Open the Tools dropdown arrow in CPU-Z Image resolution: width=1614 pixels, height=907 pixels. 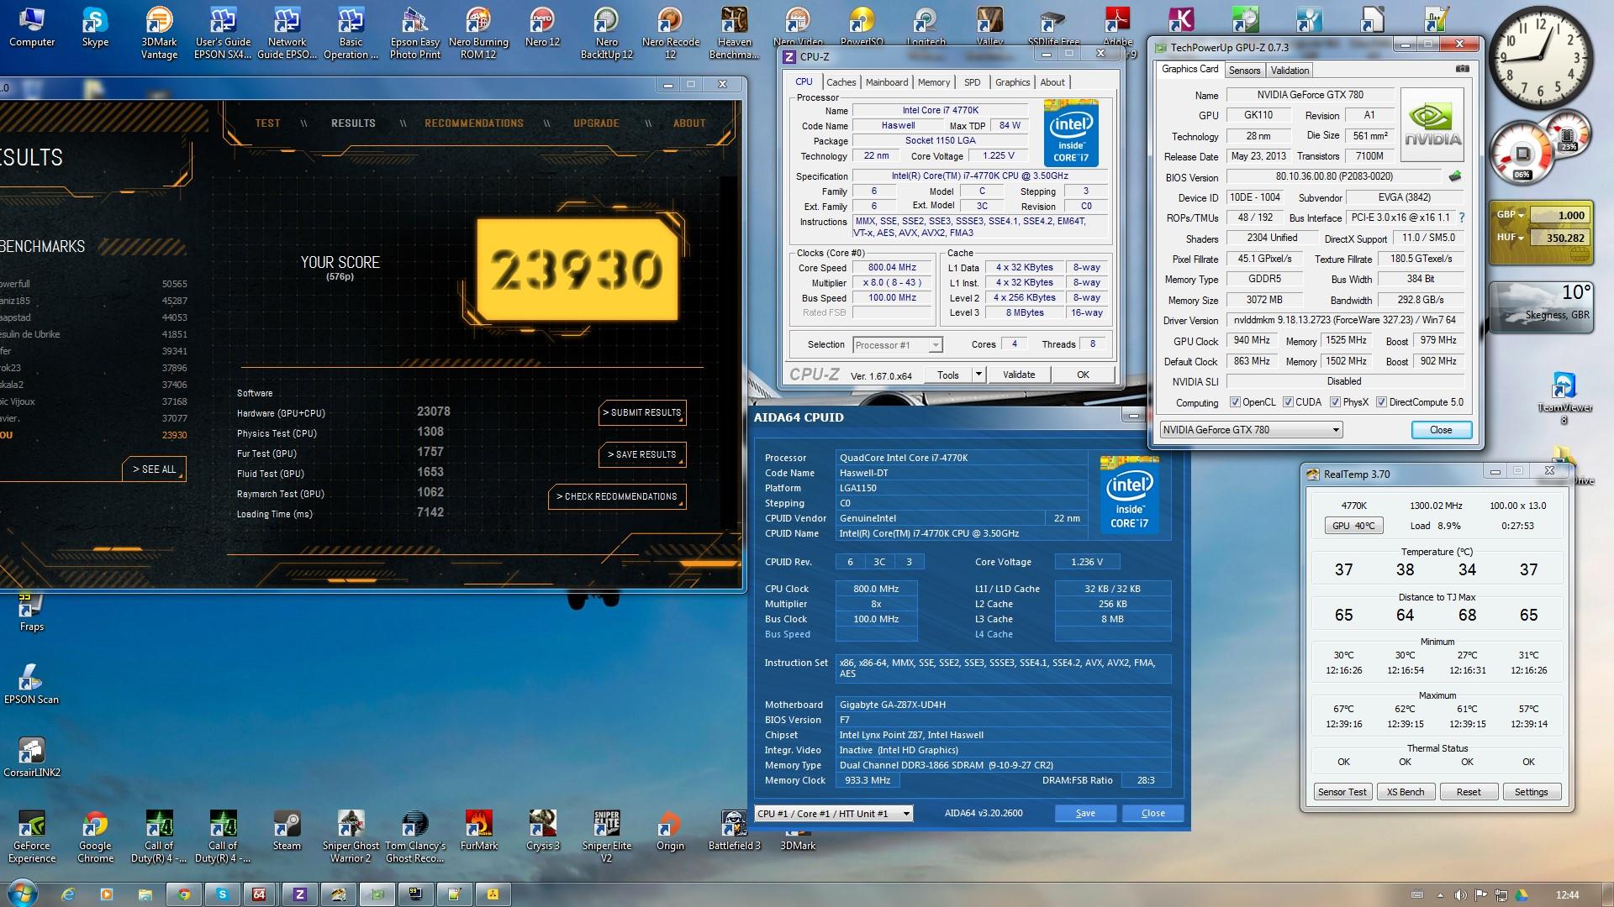(x=978, y=375)
